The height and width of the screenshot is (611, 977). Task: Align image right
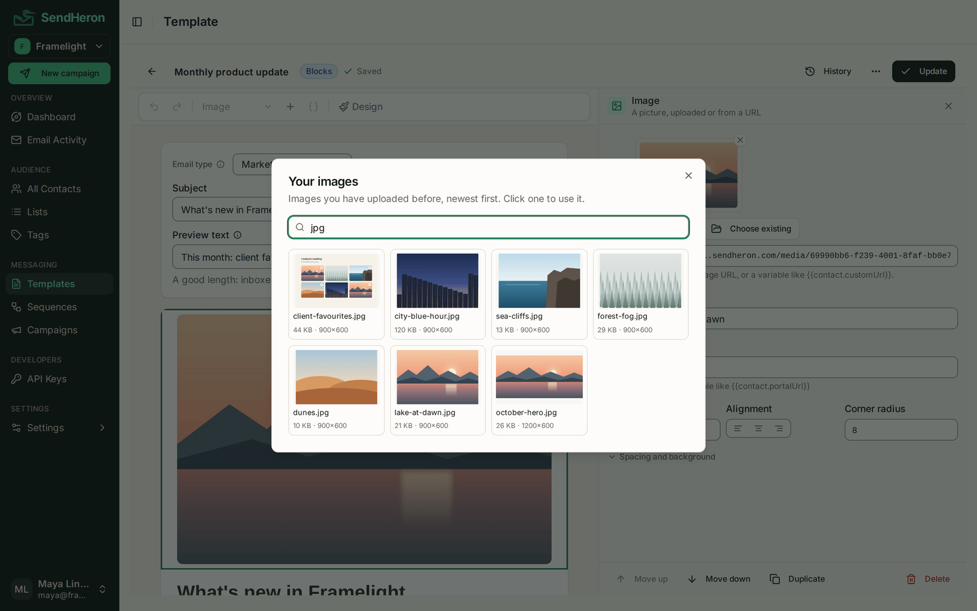pos(779,429)
